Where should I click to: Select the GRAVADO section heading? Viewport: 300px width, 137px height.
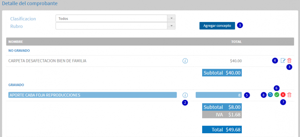point(16,85)
